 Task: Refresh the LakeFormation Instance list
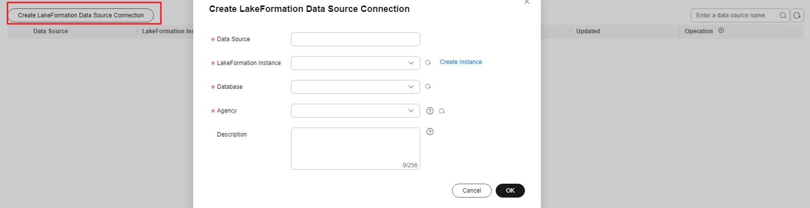click(428, 63)
